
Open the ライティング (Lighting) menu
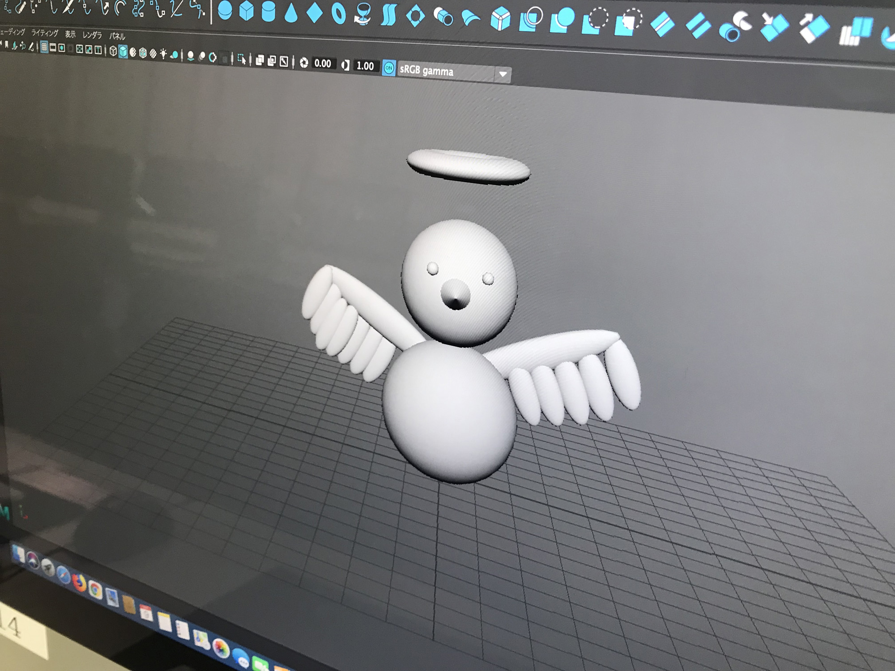click(44, 33)
